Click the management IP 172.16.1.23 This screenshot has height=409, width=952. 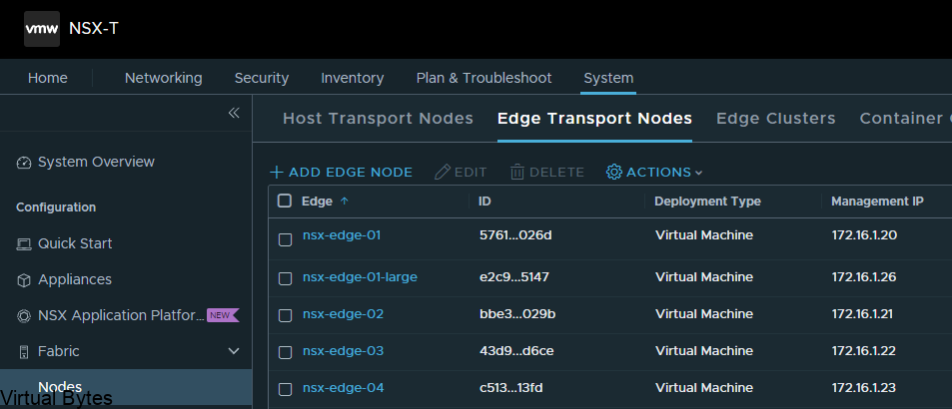(863, 388)
